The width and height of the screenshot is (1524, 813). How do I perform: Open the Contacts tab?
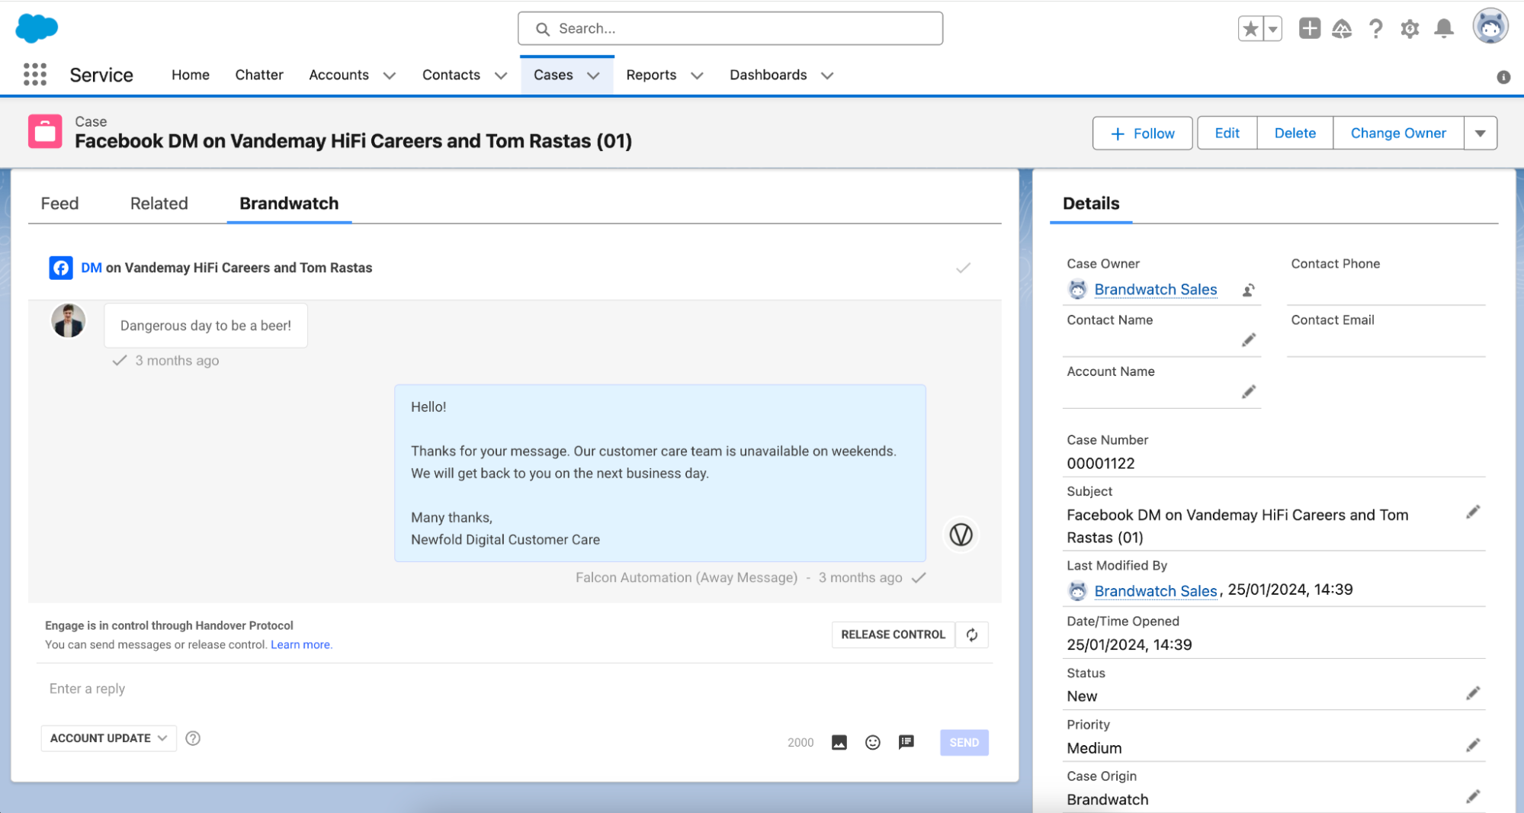451,75
